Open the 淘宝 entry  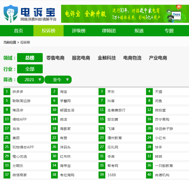[64, 92]
